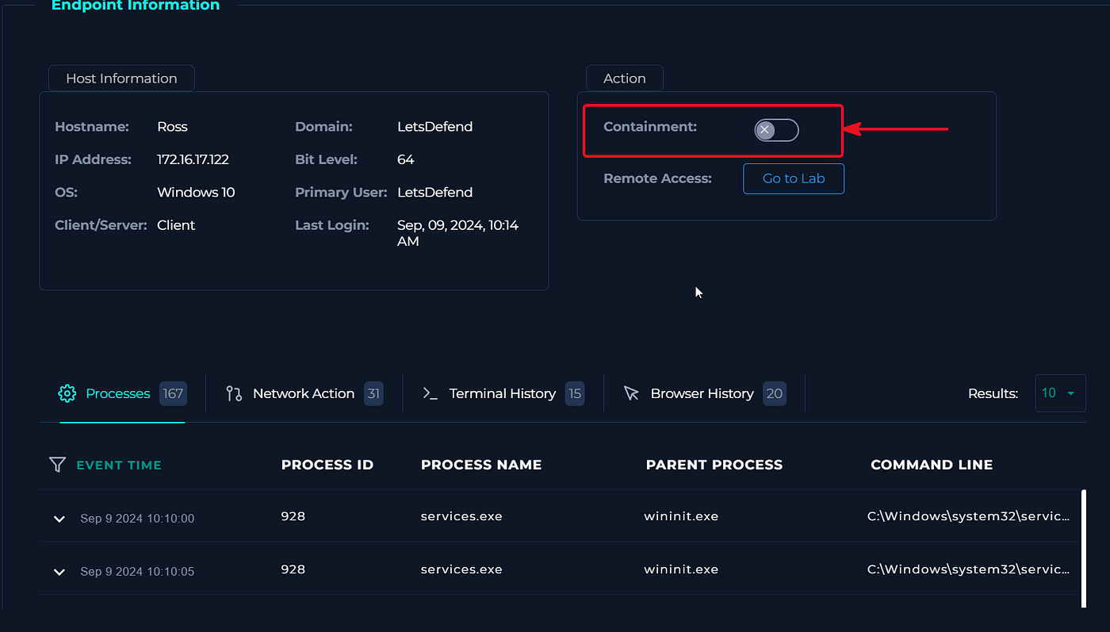Click the Browser History cursor icon

[x=631, y=393]
